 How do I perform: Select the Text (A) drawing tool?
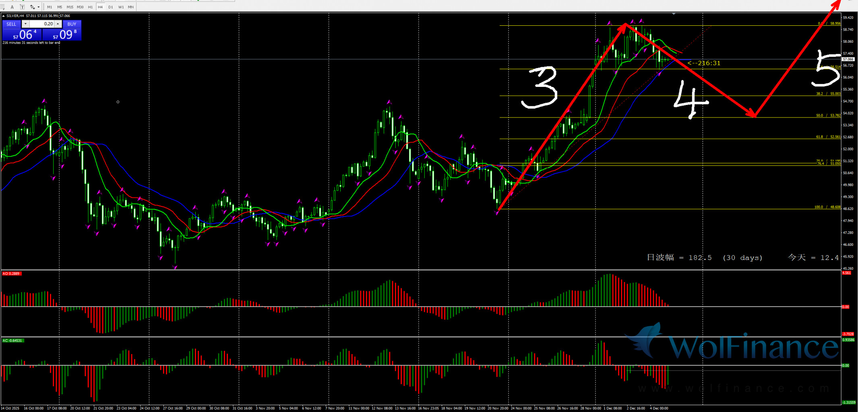click(x=12, y=7)
